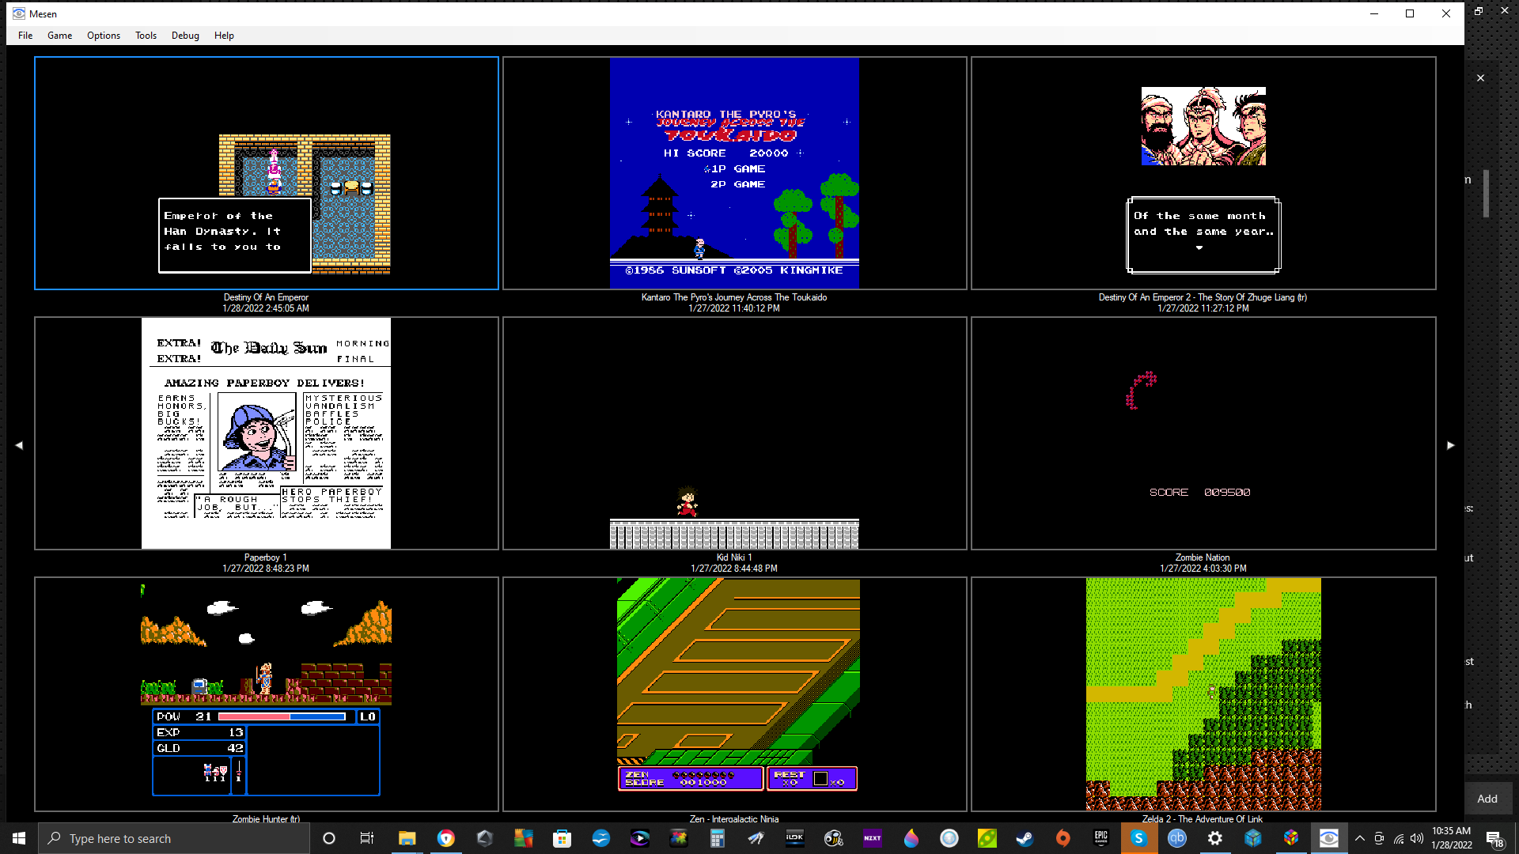Open the Game menu
1519x854 pixels.
[59, 36]
